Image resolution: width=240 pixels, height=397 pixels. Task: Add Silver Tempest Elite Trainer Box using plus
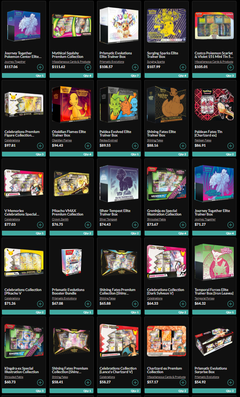[x=135, y=225]
